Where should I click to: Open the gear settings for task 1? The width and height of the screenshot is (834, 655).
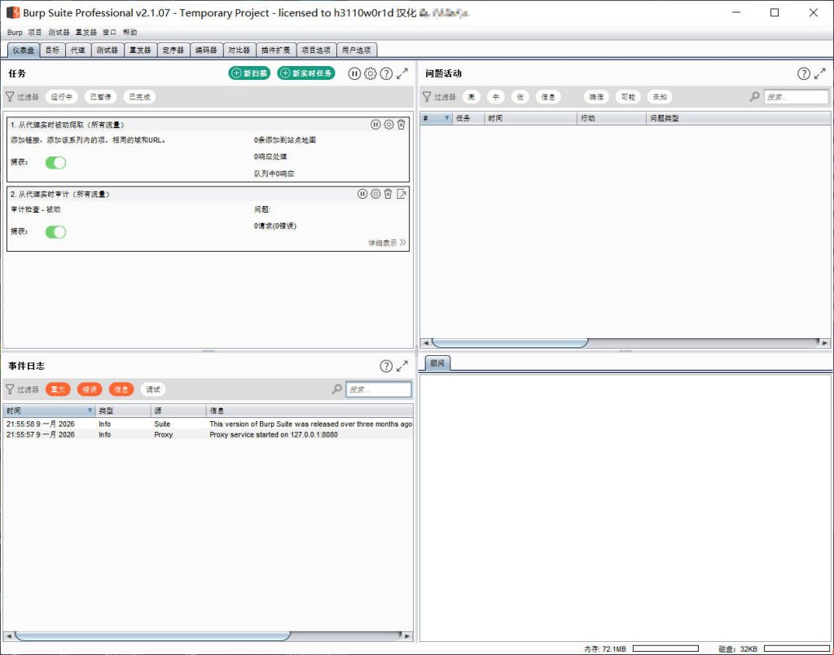coord(388,125)
